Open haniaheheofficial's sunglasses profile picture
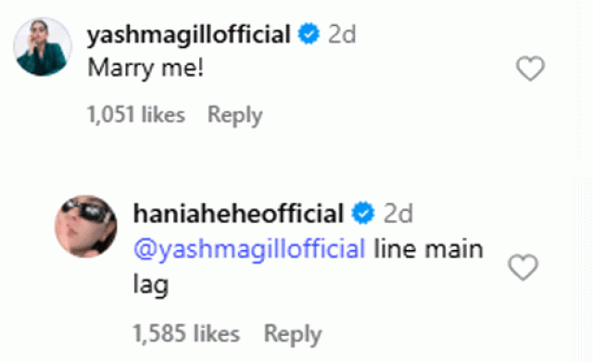Viewport: 593px width, 362px height. click(x=86, y=226)
